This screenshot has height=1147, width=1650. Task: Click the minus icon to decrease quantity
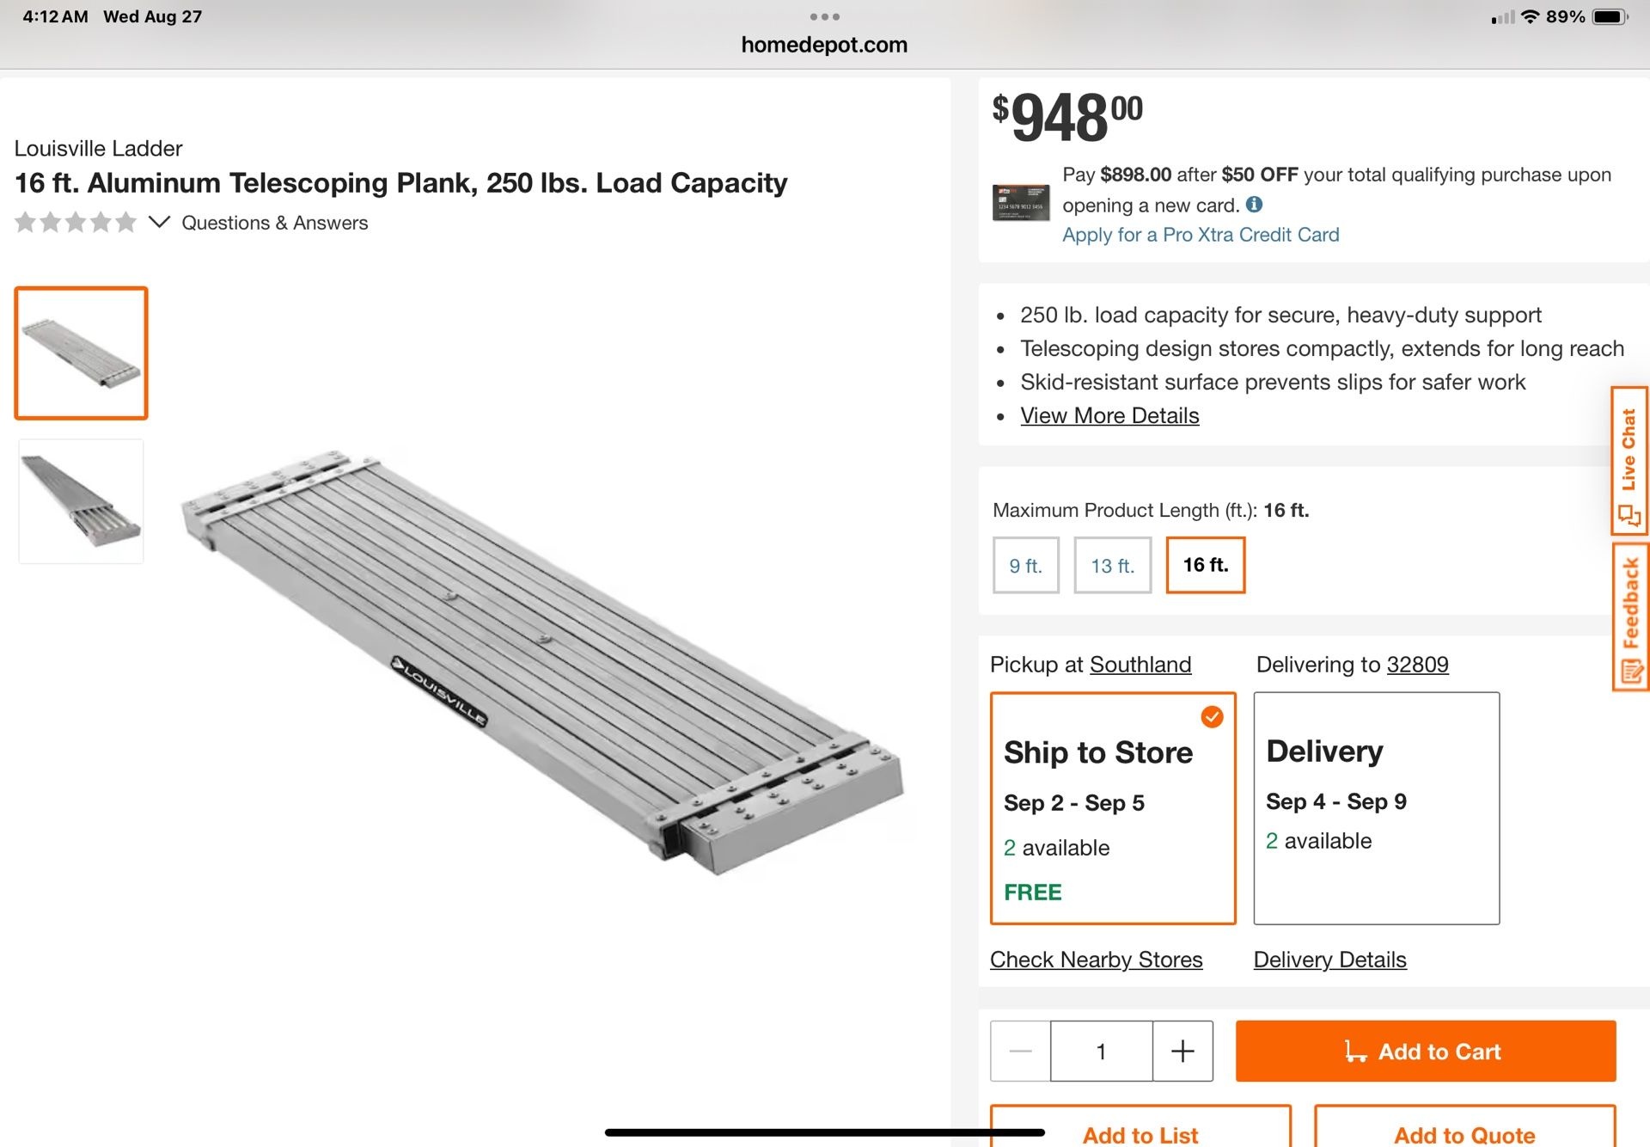(x=1021, y=1051)
